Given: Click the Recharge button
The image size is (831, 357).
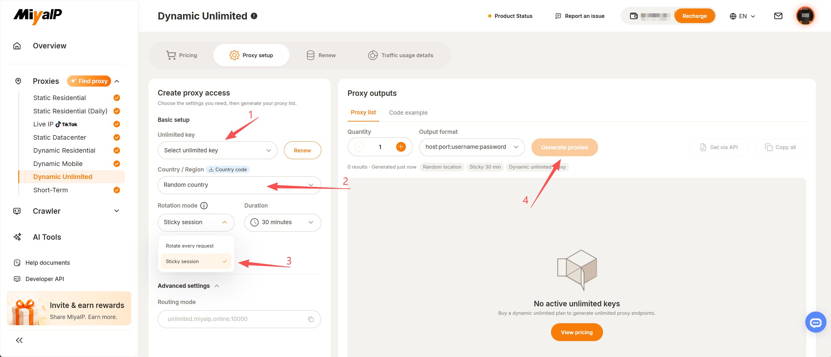Looking at the screenshot, I should pyautogui.click(x=694, y=16).
